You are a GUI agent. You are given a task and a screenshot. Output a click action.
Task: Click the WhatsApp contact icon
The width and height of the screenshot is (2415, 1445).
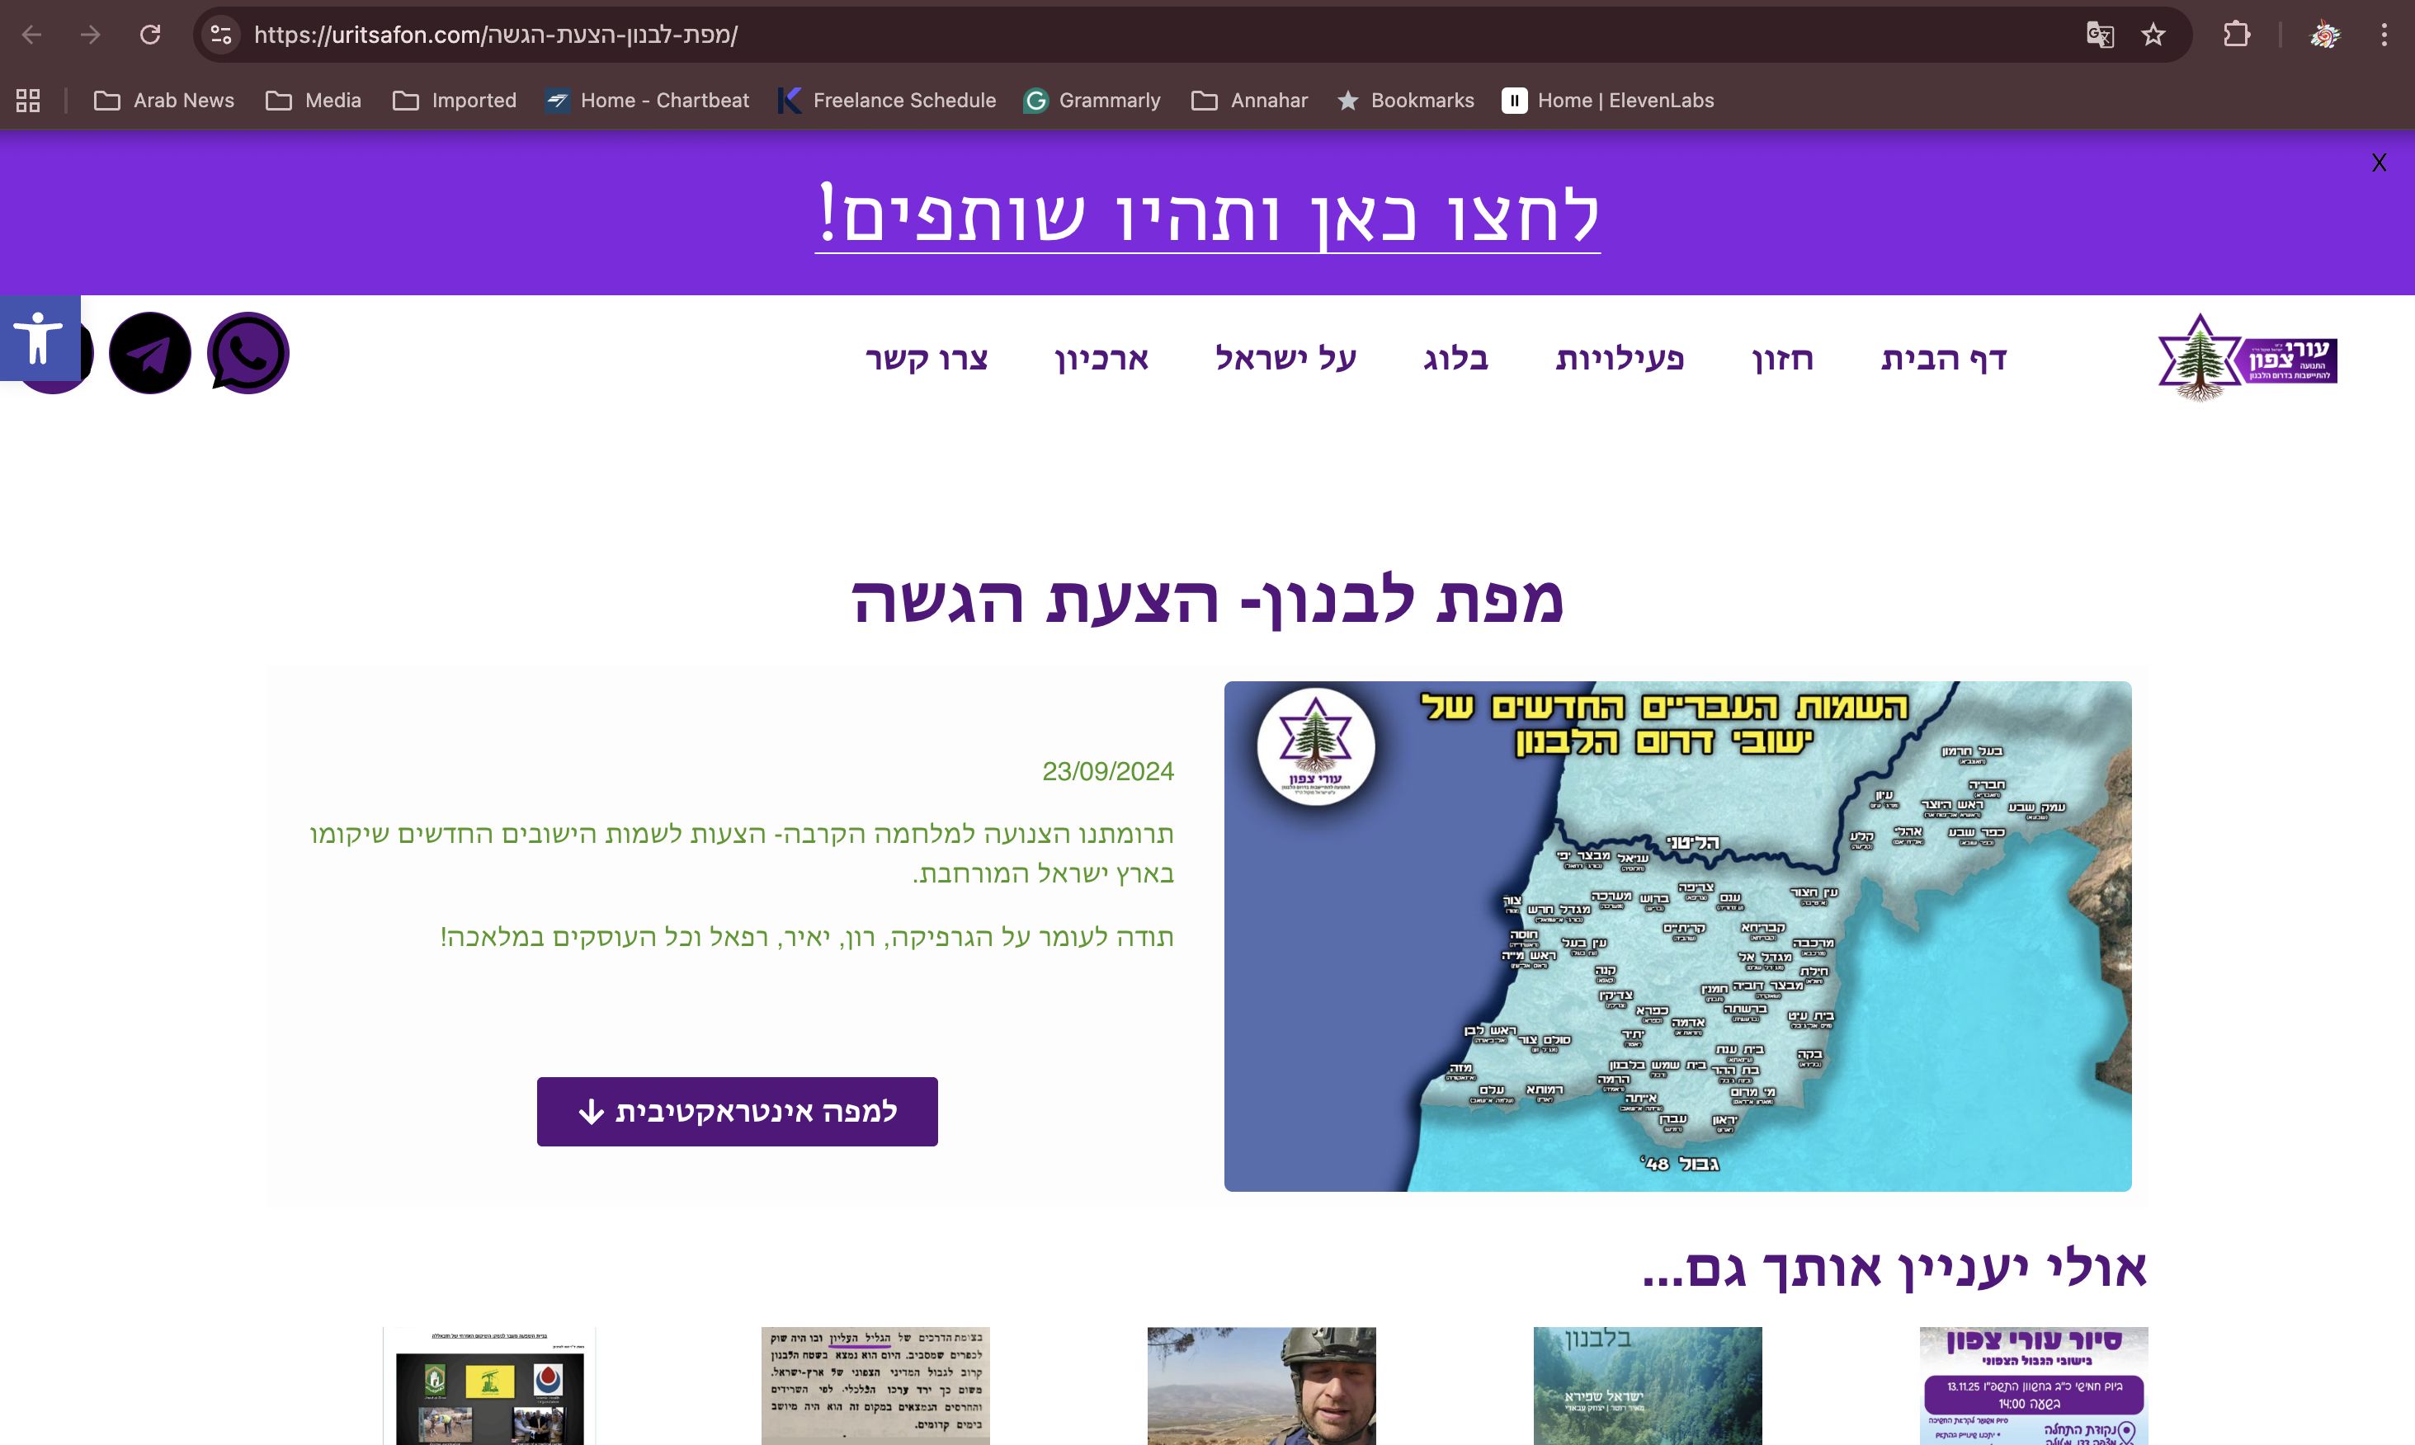pyautogui.click(x=248, y=352)
